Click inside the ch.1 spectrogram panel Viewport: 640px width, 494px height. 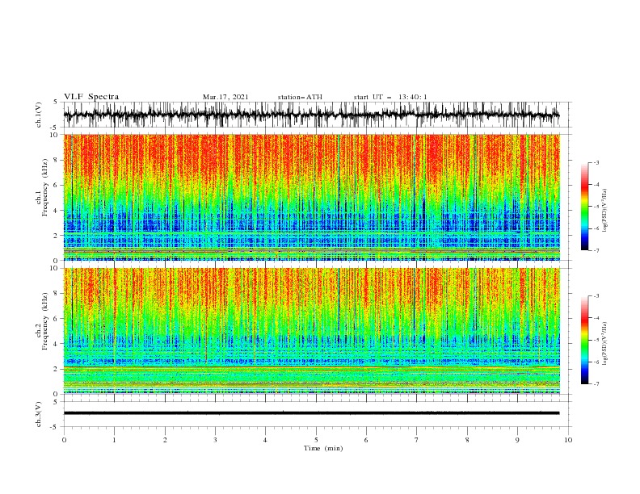(311, 197)
